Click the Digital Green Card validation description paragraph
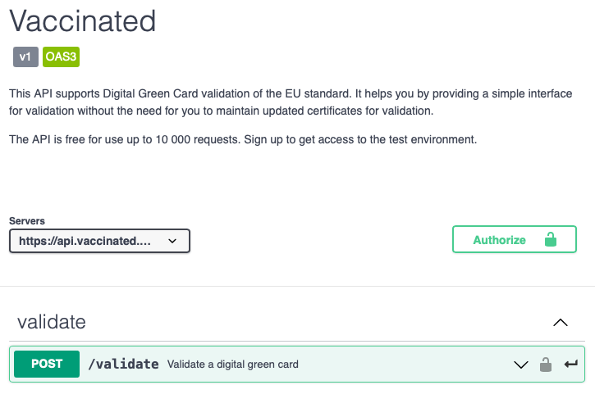 [291, 102]
